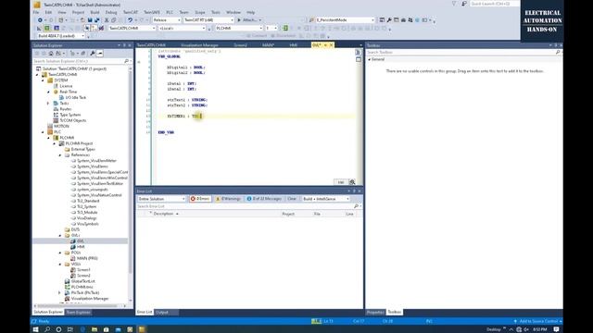The width and height of the screenshot is (593, 333).
Task: Expand the PlcTask (PlcTask) node
Action: pyautogui.click(x=59, y=292)
